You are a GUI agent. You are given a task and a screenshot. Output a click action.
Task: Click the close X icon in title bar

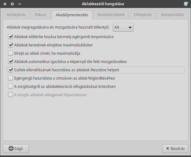5,4
